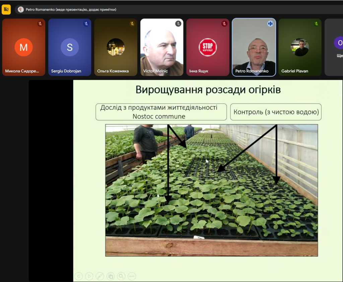
Task: Select the Gabriel Plavan participant tile
Action: [x=299, y=47]
